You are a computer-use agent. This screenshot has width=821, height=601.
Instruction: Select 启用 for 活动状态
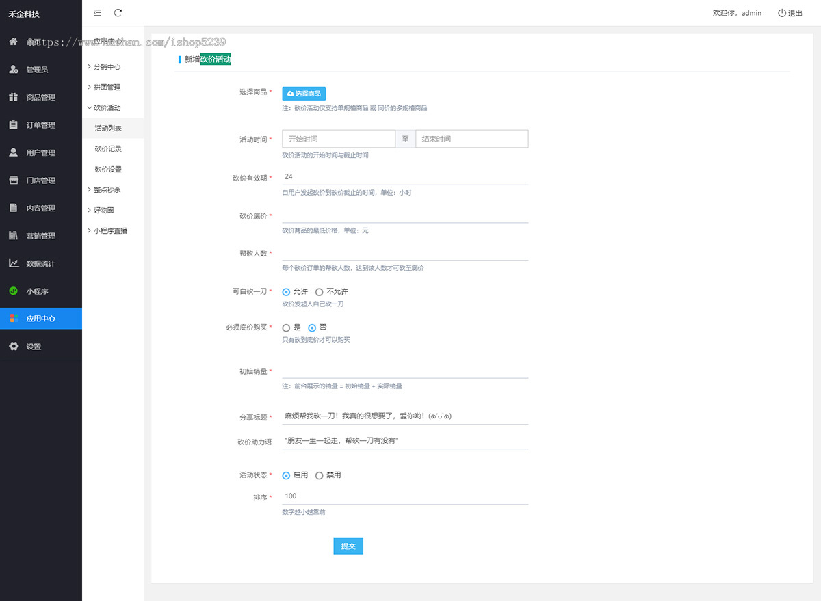click(286, 475)
